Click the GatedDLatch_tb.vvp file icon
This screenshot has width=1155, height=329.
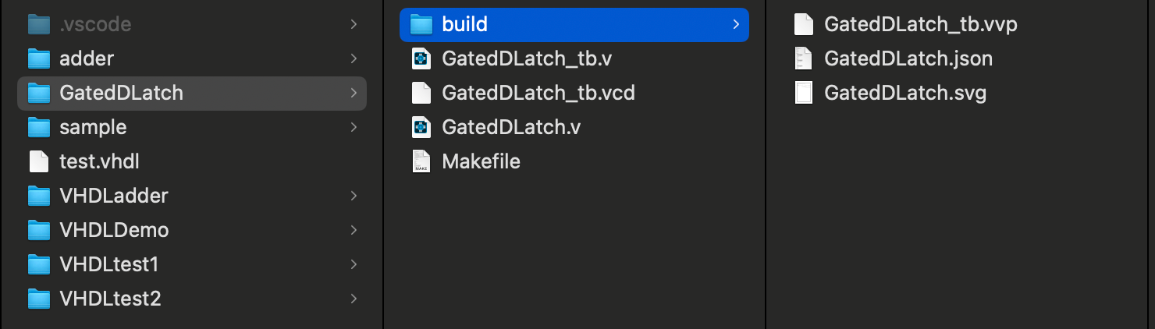[x=804, y=24]
